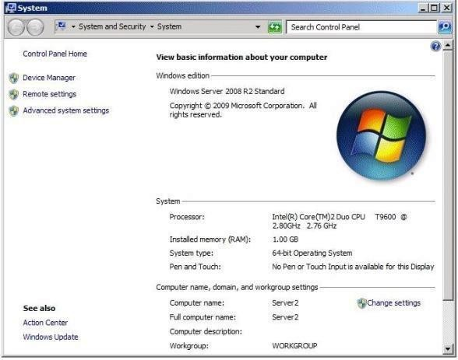Viewport: 458px width, 360px height.
Task: Close the System window
Action: [x=446, y=8]
